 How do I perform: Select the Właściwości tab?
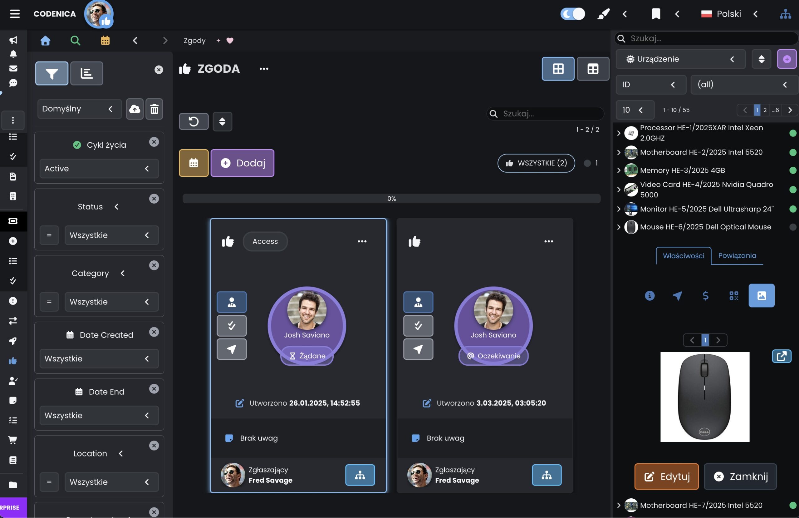(683, 256)
